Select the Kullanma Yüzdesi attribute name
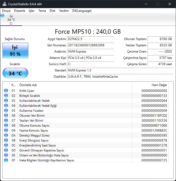 click(31, 111)
